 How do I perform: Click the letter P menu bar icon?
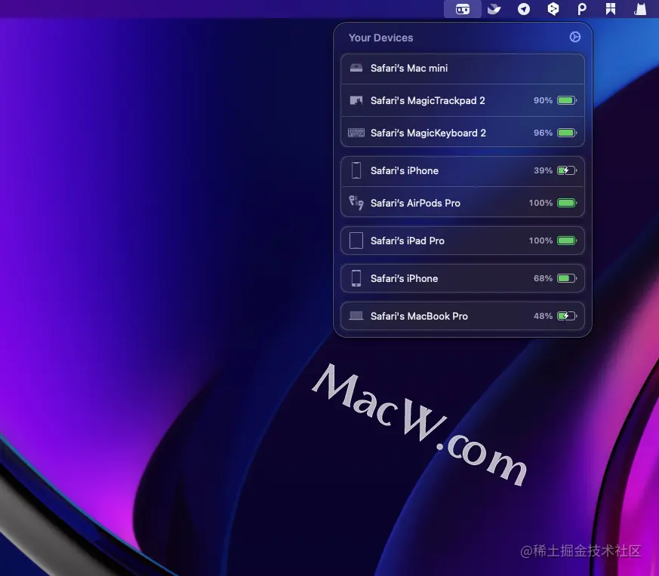click(x=582, y=9)
